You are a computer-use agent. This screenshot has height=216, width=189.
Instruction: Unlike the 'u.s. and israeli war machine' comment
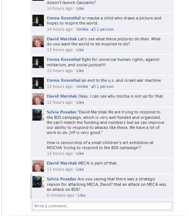coord(82,86)
